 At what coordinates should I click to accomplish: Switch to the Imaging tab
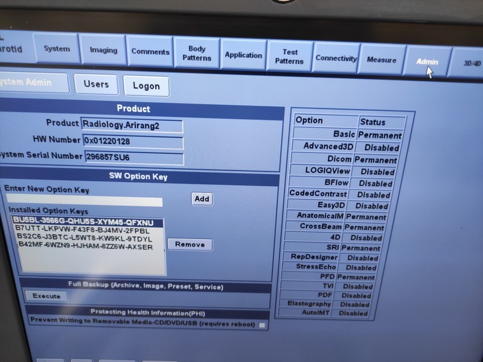point(103,50)
